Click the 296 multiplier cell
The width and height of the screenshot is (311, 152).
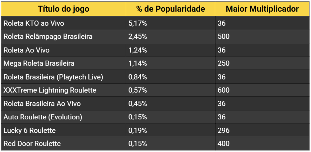[x=224, y=130]
